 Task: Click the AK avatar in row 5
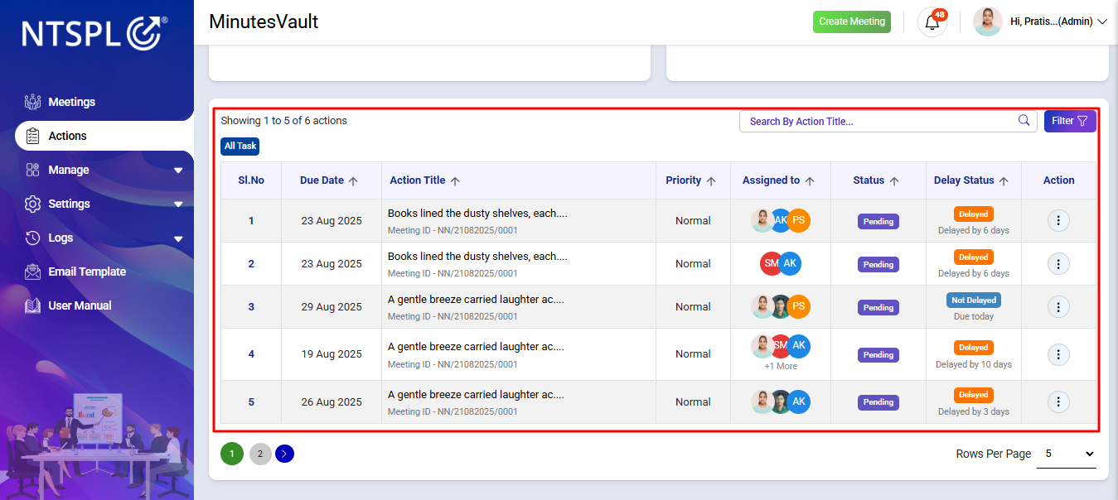[x=798, y=401]
